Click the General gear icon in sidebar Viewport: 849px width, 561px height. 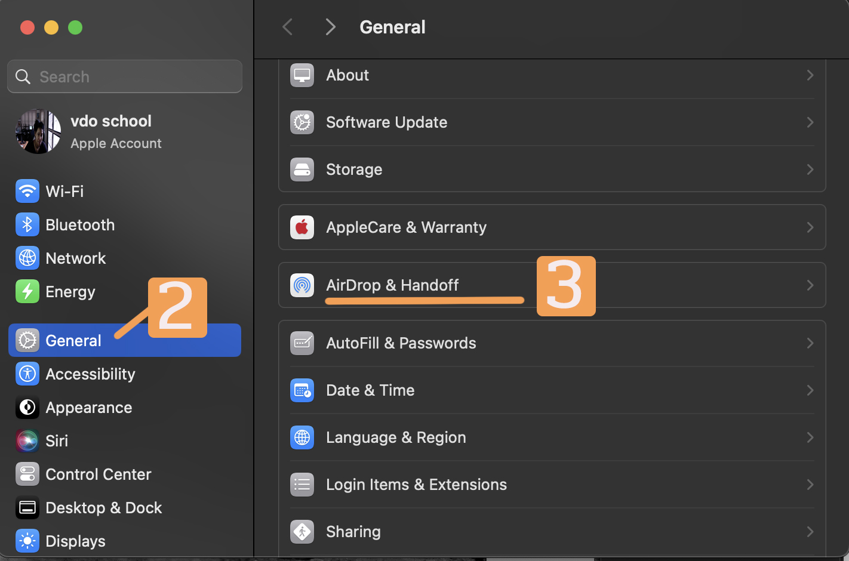coord(27,341)
